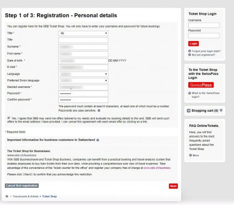Click password help question mark icon
This screenshot has height=205, width=234.
point(99,111)
